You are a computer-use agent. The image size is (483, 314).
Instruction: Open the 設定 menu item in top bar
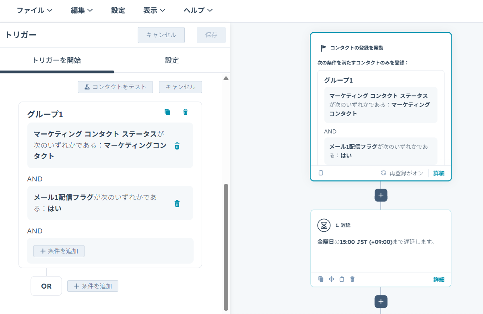point(118,10)
